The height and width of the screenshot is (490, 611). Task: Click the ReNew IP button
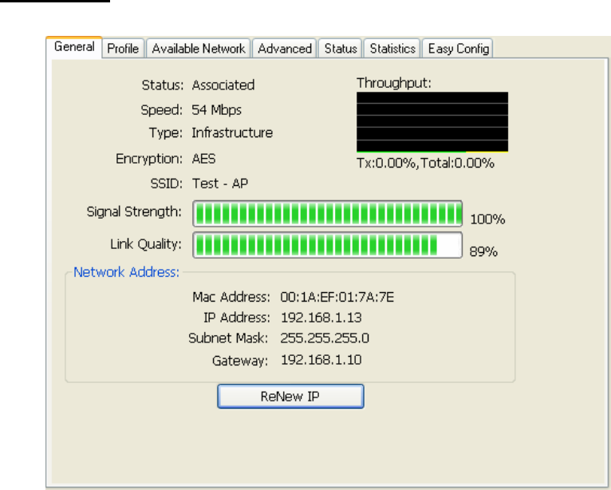[x=290, y=397]
